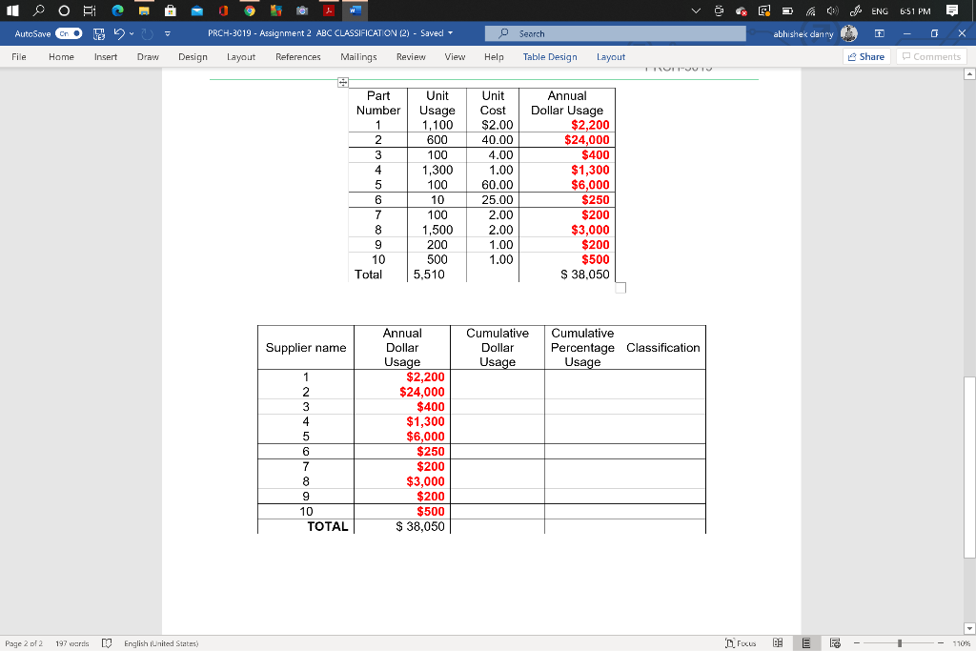Click the zoom in plus button
This screenshot has width=976, height=651.
click(941, 643)
